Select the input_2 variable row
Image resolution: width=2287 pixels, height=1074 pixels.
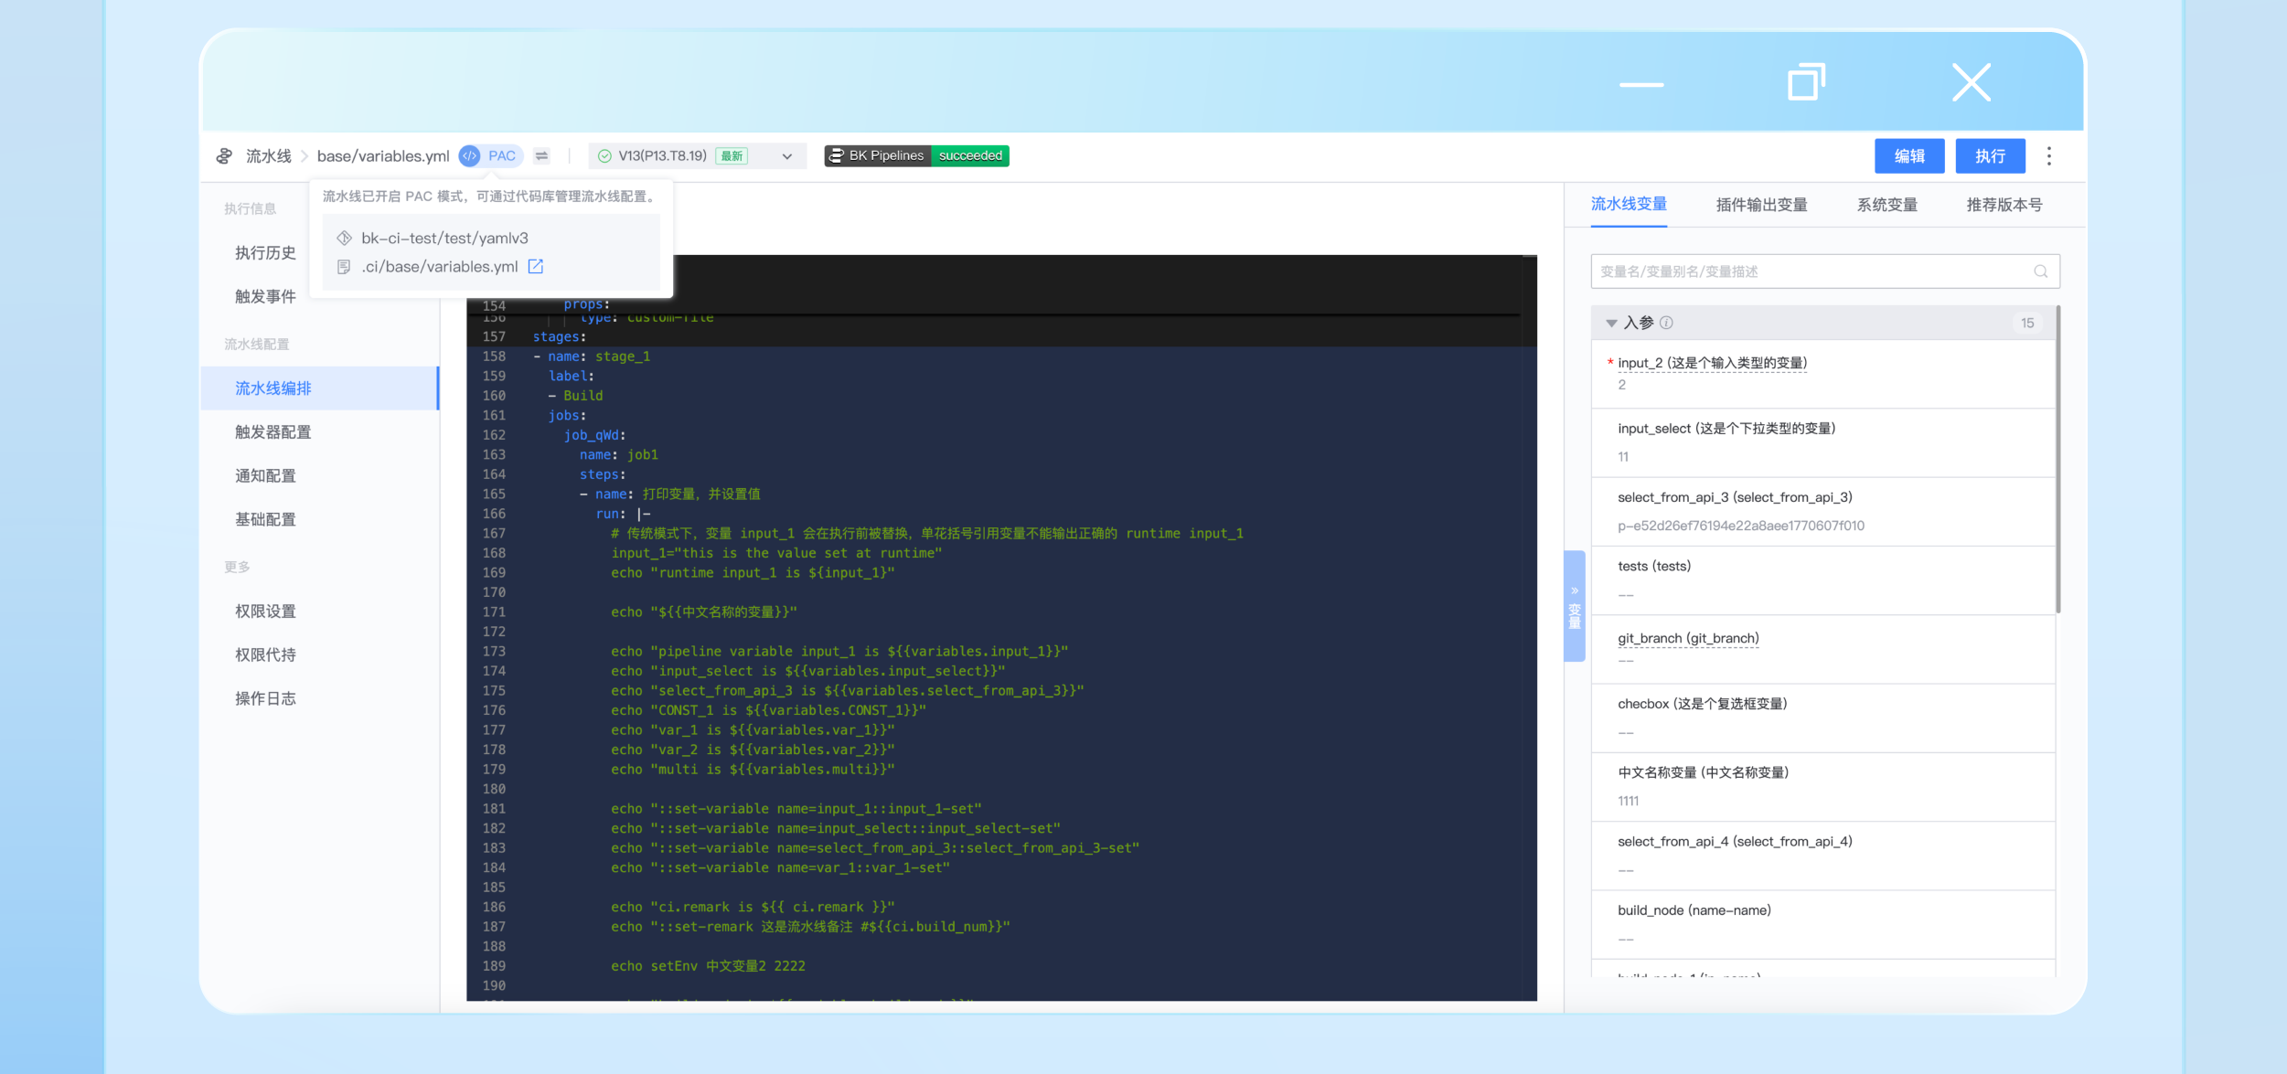pos(1822,374)
